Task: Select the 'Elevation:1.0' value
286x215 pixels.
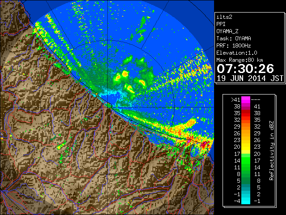Action: click(x=237, y=53)
